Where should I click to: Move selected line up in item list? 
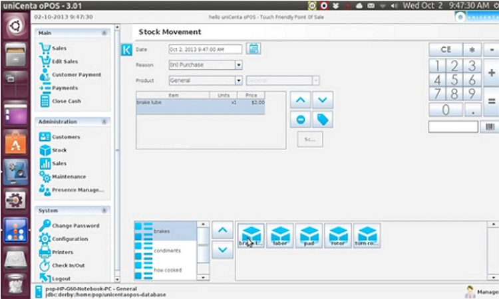pyautogui.click(x=301, y=100)
